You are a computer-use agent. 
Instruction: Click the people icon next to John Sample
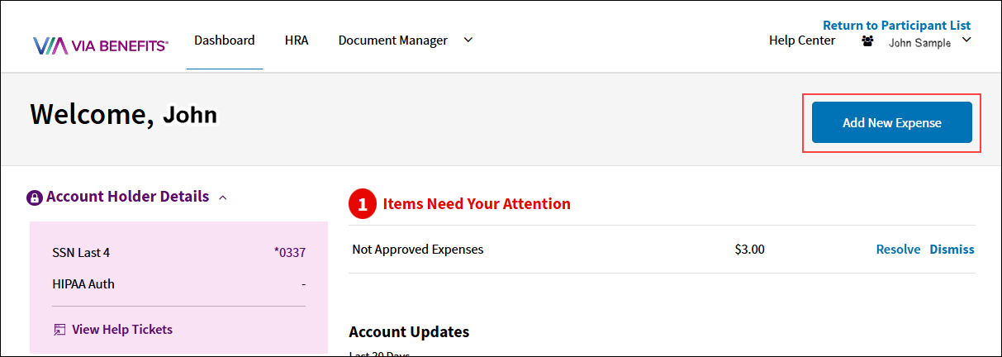click(867, 41)
